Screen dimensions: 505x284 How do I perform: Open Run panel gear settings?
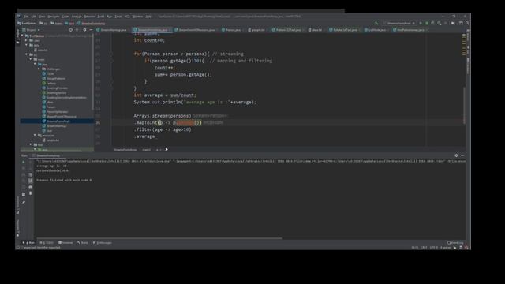click(456, 155)
